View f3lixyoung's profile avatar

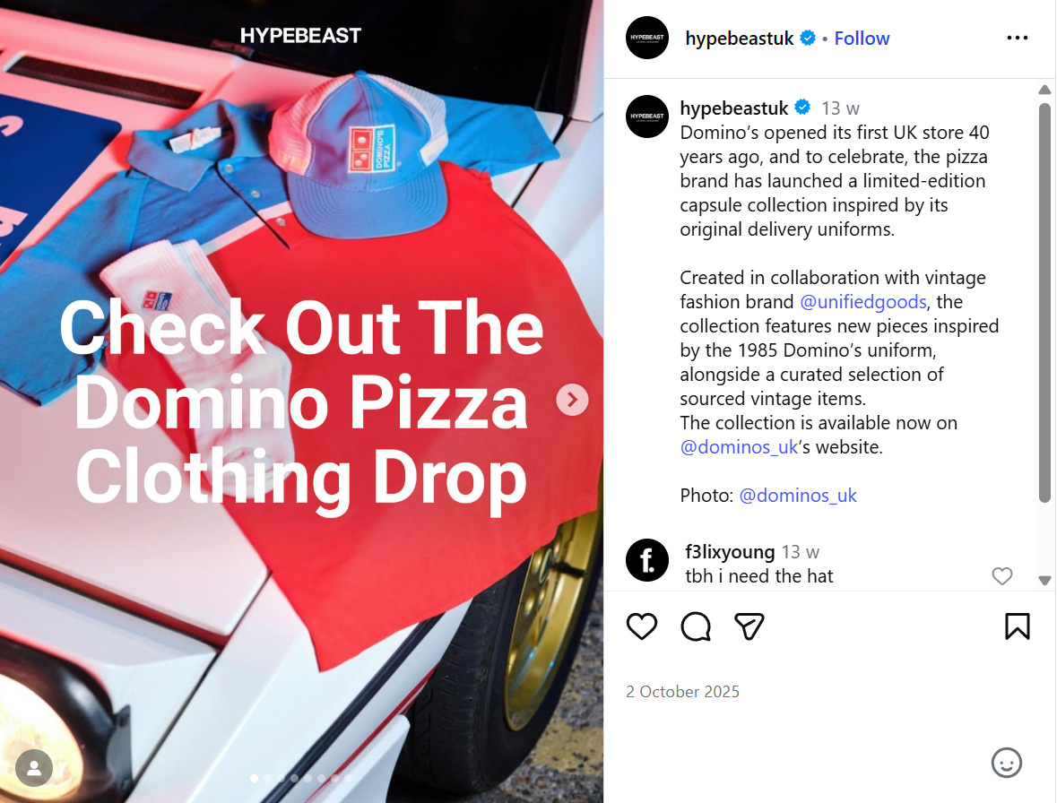(x=647, y=560)
